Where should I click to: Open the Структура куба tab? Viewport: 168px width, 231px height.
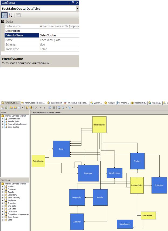10,103
